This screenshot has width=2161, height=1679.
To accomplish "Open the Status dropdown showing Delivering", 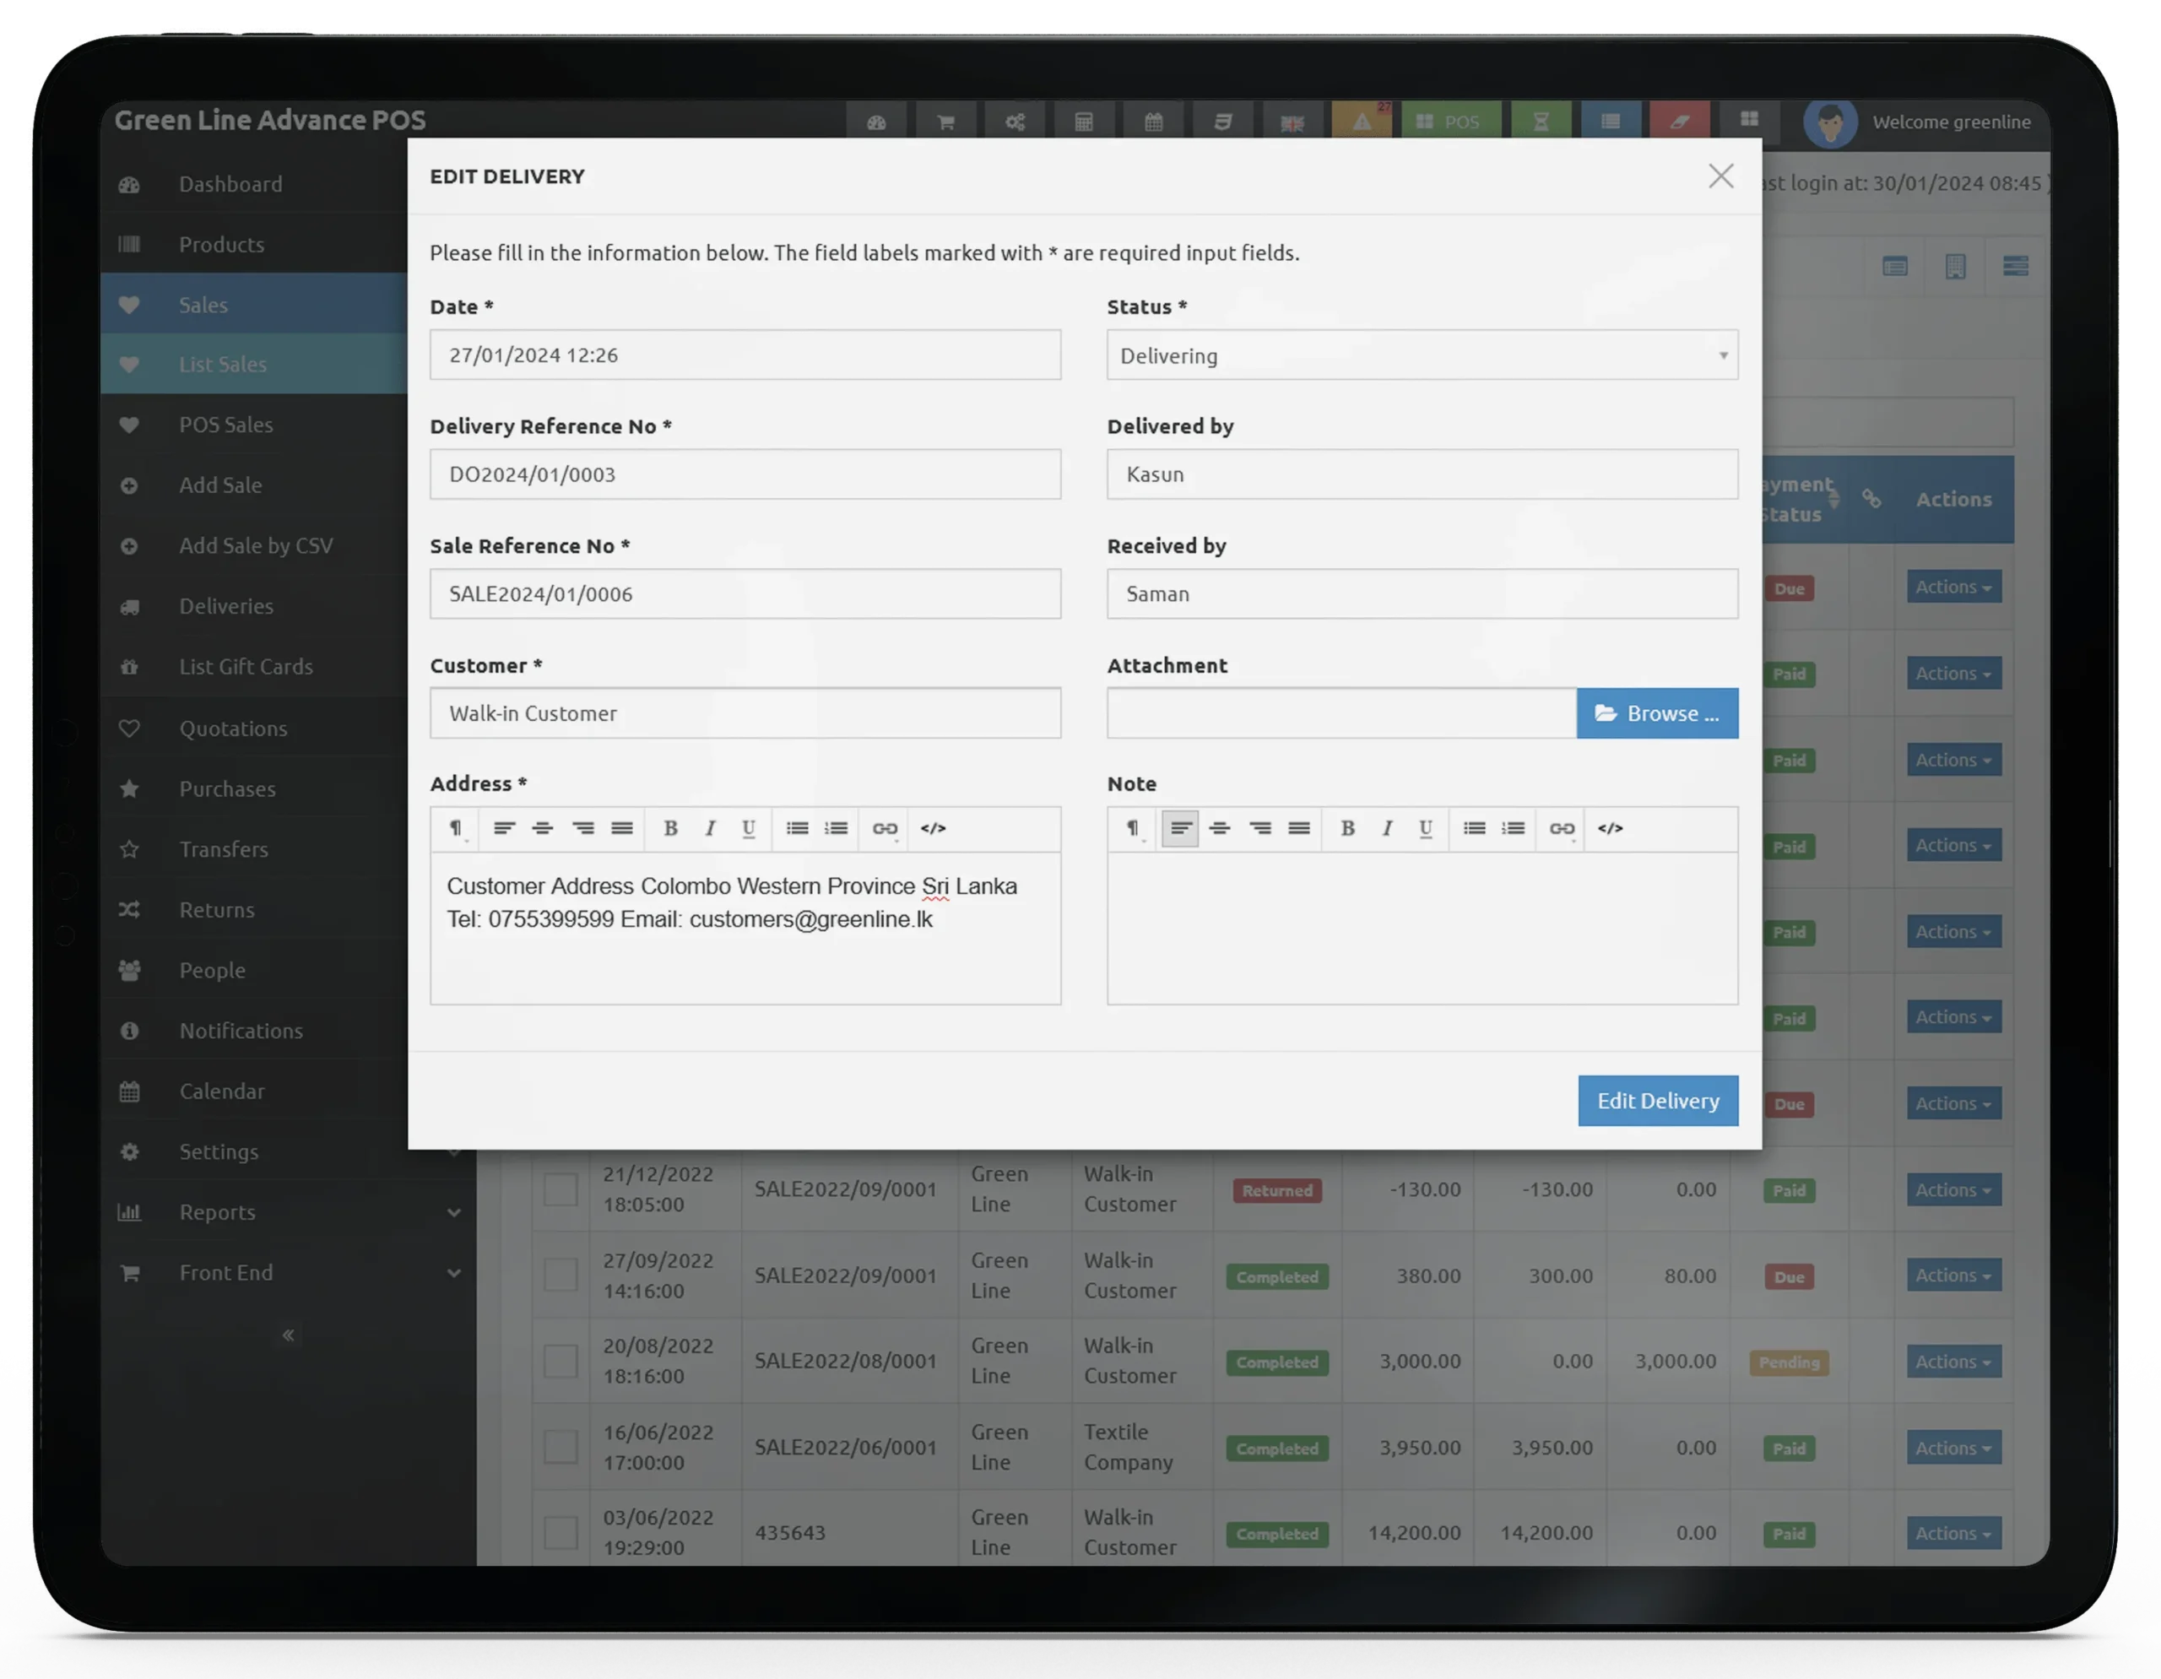I will 1421,355.
